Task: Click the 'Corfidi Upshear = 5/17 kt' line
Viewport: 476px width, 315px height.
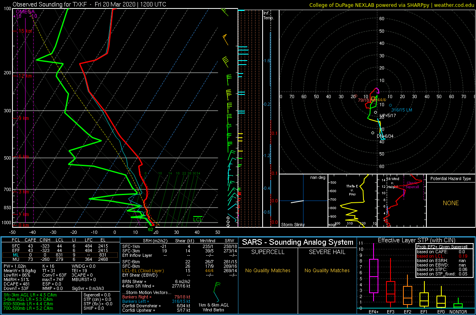Action: tap(156, 311)
